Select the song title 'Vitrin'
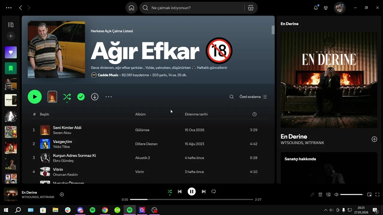 click(x=58, y=169)
